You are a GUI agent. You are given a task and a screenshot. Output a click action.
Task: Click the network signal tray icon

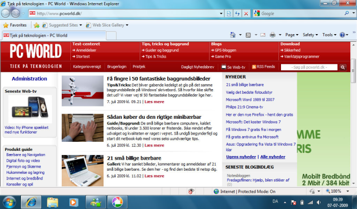coord(310,202)
